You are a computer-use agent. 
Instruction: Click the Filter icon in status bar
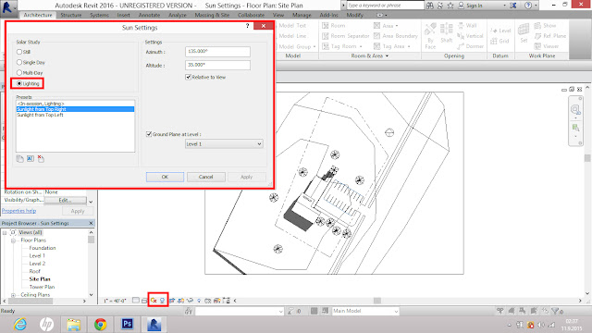click(x=555, y=311)
